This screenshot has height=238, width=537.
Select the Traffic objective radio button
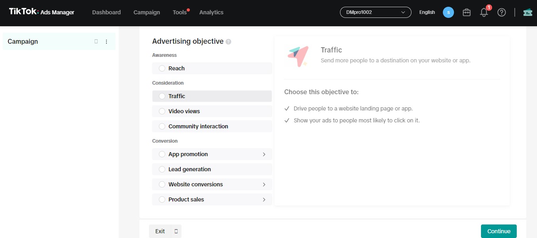(x=162, y=96)
